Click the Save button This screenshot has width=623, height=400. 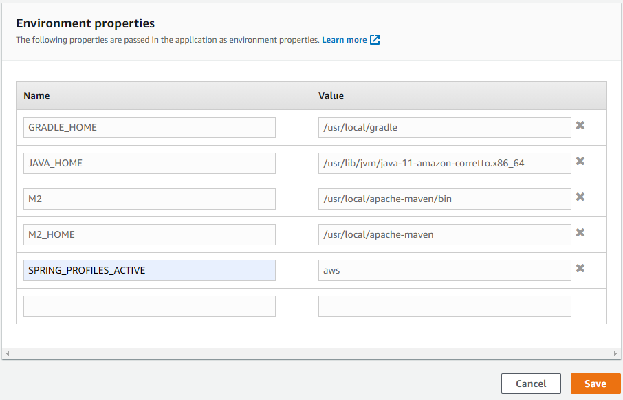pyautogui.click(x=595, y=384)
